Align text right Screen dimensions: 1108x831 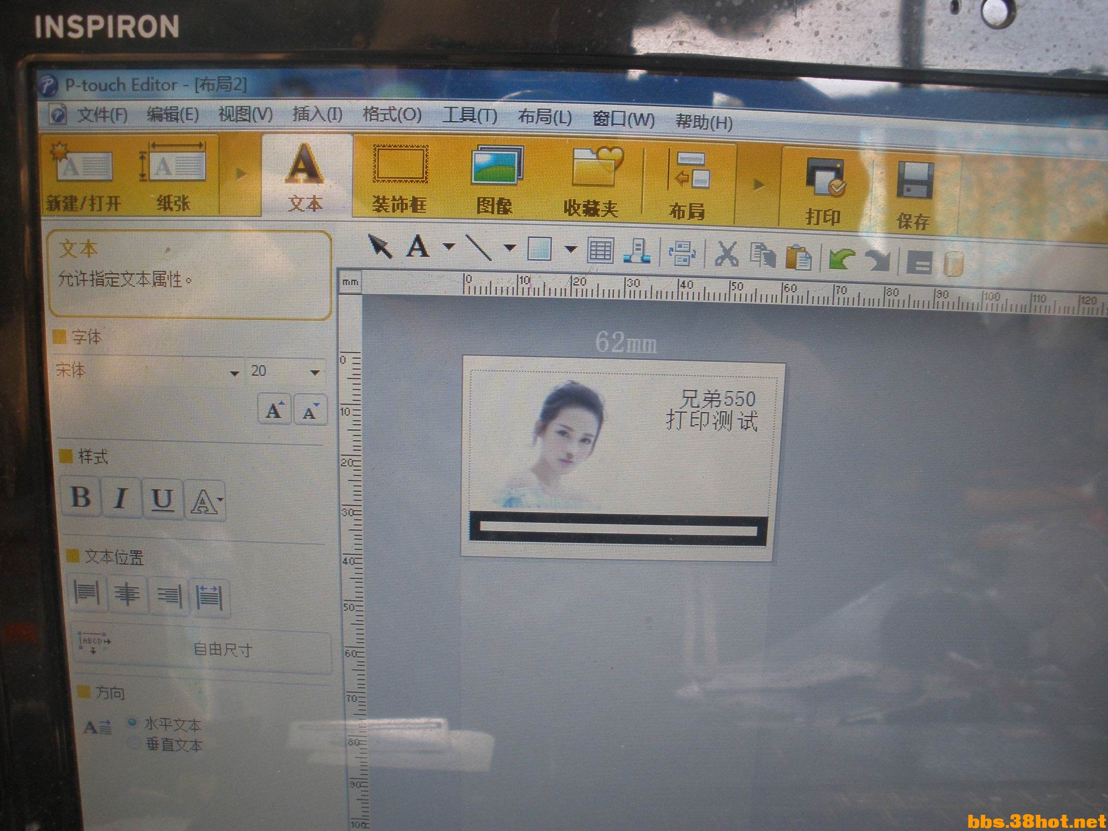[x=169, y=596]
